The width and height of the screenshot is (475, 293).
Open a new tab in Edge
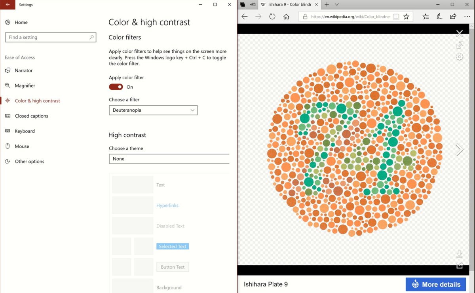coord(327,5)
